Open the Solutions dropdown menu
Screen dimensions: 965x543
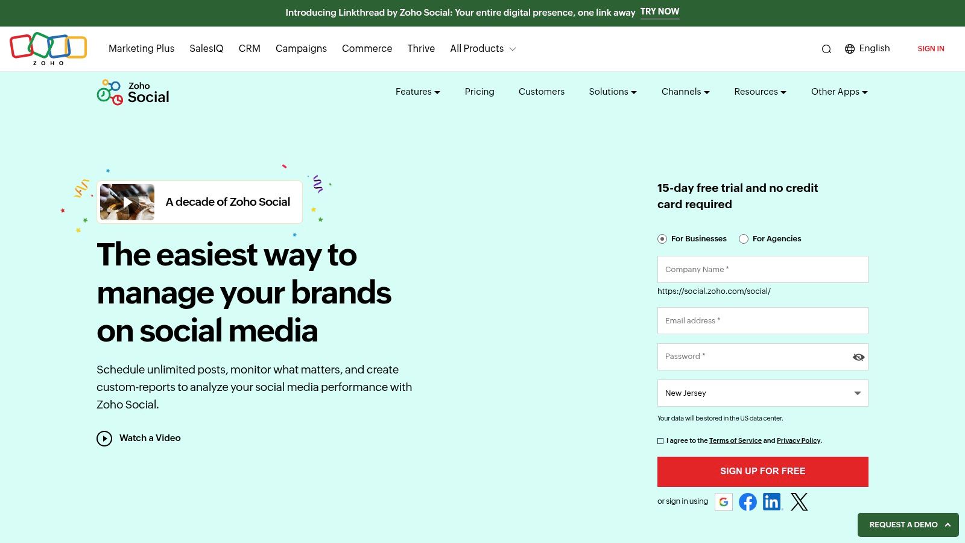tap(613, 92)
